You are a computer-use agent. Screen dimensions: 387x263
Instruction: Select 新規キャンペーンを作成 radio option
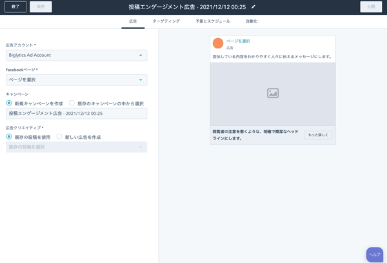9,103
